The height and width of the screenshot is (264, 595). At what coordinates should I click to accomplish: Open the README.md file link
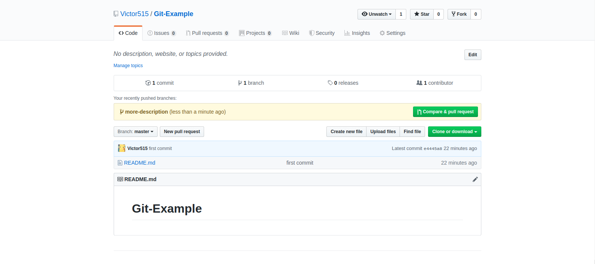click(x=140, y=163)
